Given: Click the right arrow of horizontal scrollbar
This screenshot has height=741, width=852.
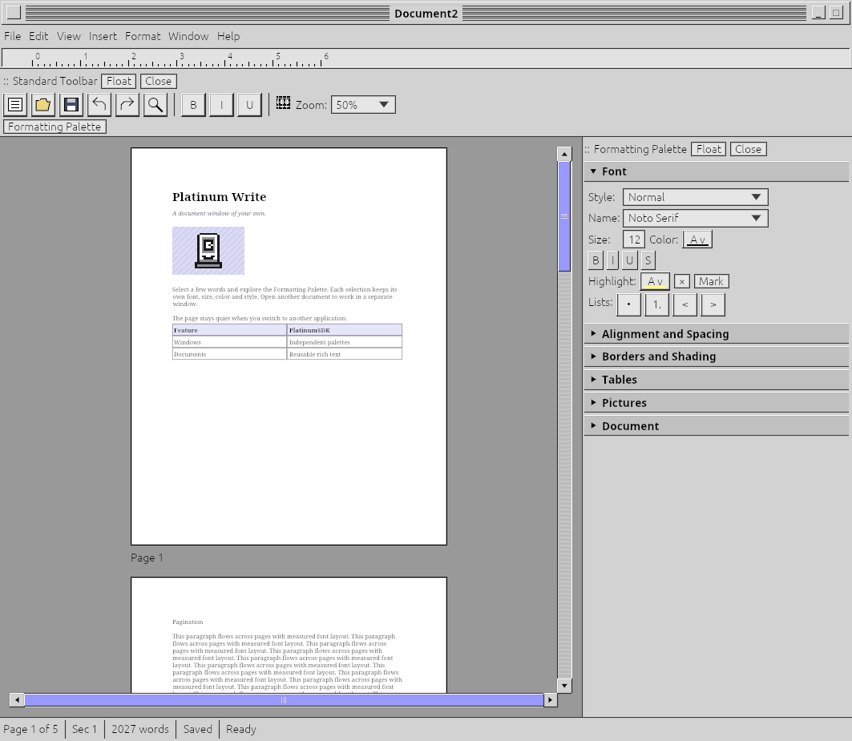Looking at the screenshot, I should coord(551,699).
